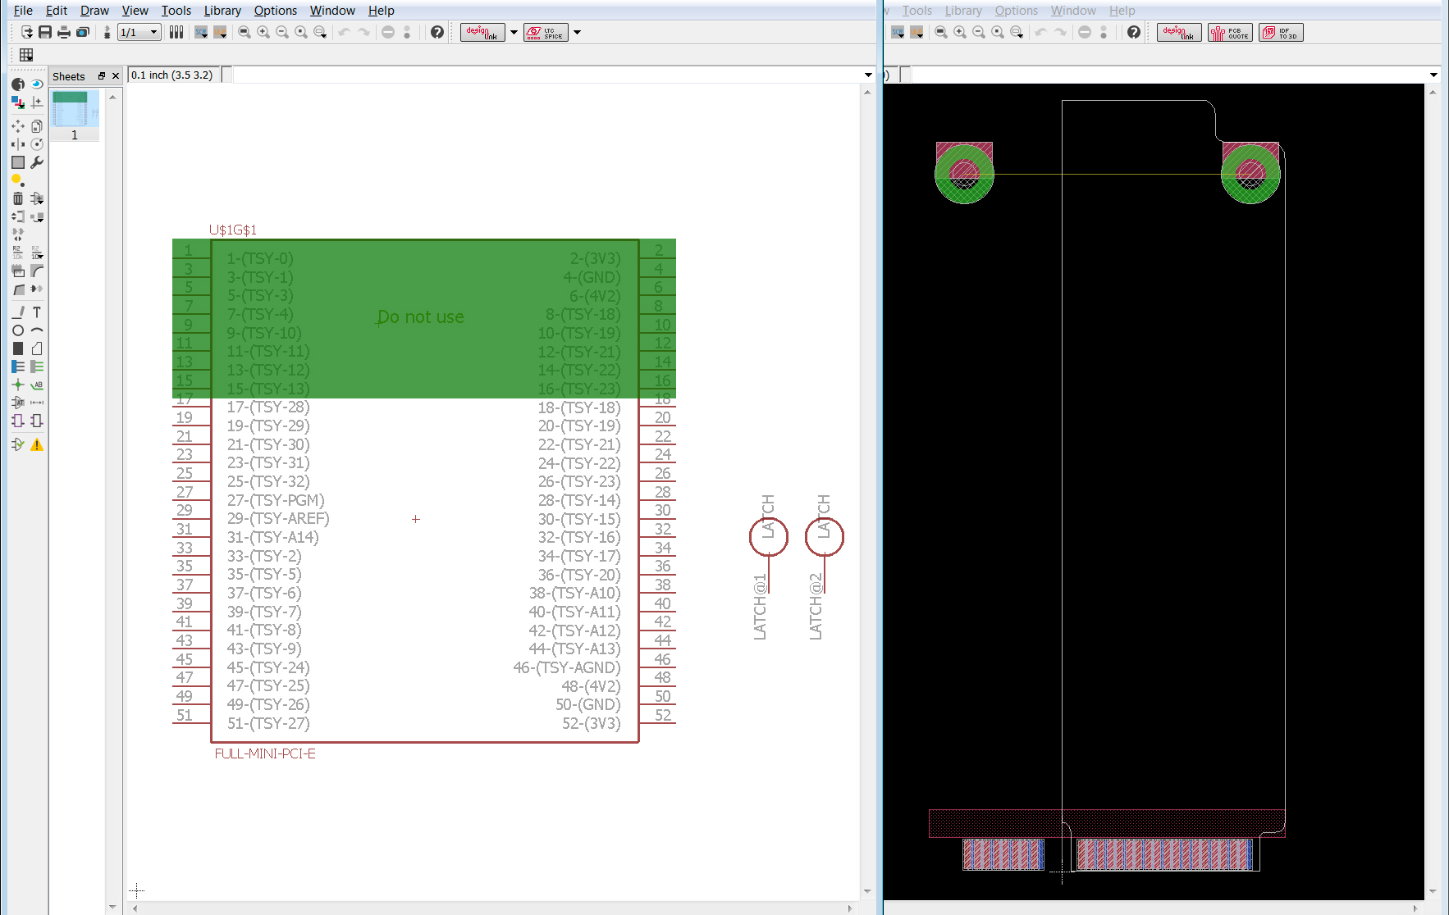Toggle the Show eye tool
This screenshot has width=1449, height=915.
click(x=37, y=84)
